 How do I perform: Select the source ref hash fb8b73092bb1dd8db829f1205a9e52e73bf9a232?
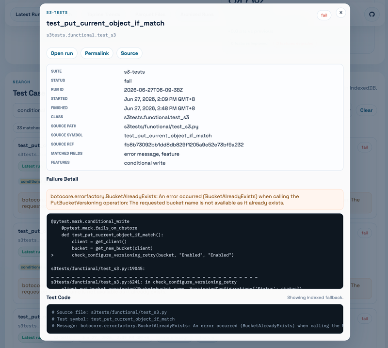click(184, 145)
